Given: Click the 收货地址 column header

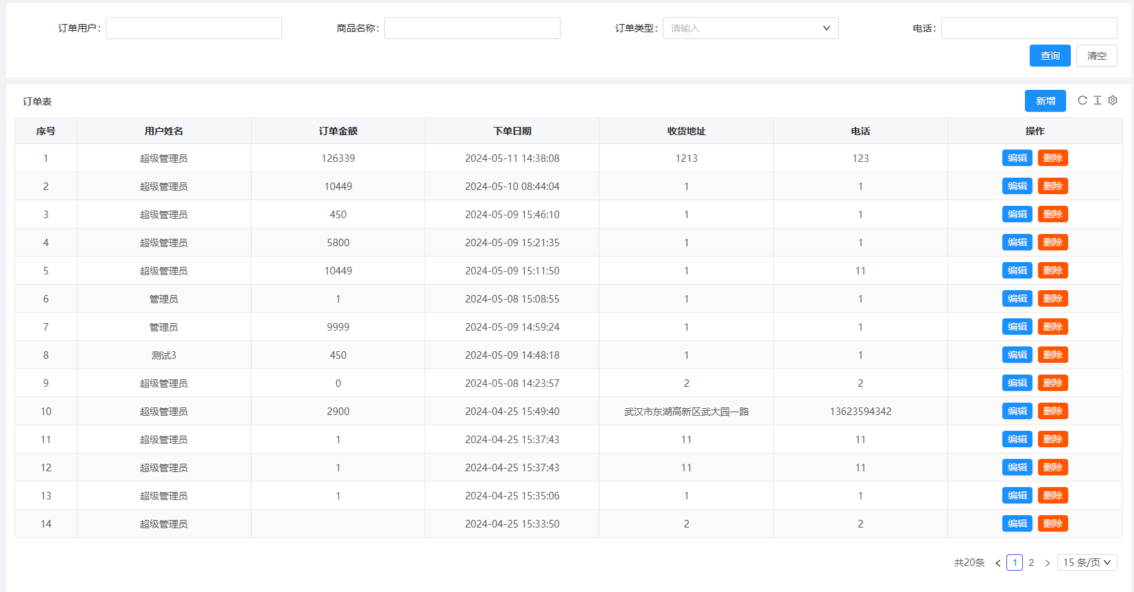Looking at the screenshot, I should coord(687,131).
